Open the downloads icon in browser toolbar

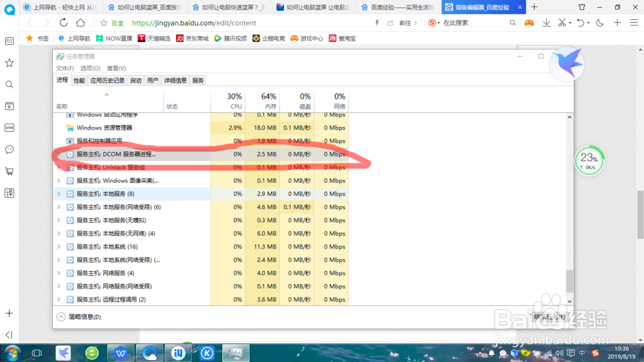[546, 23]
